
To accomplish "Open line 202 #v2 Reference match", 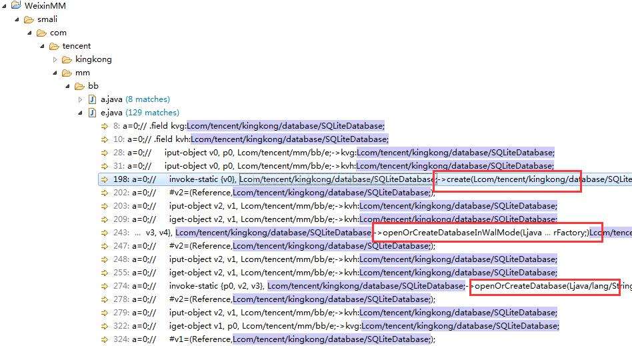I will click(x=274, y=193).
